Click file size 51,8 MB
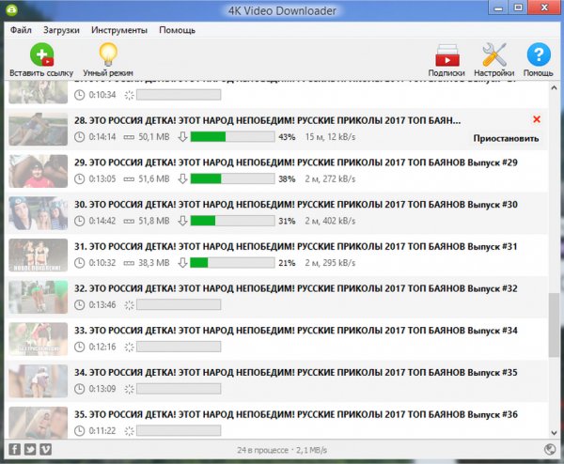Screen dimensions: 564x464 tap(154, 221)
